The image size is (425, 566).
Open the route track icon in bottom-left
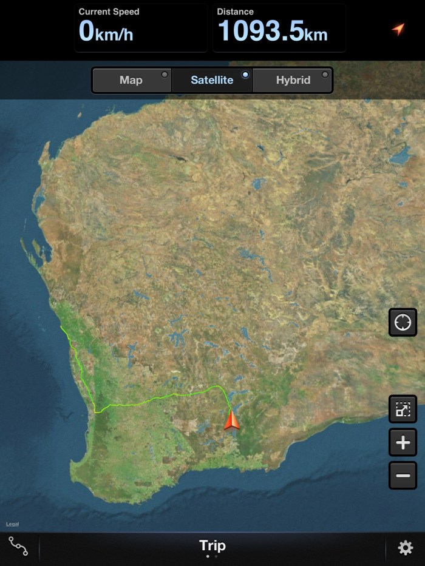tap(18, 547)
